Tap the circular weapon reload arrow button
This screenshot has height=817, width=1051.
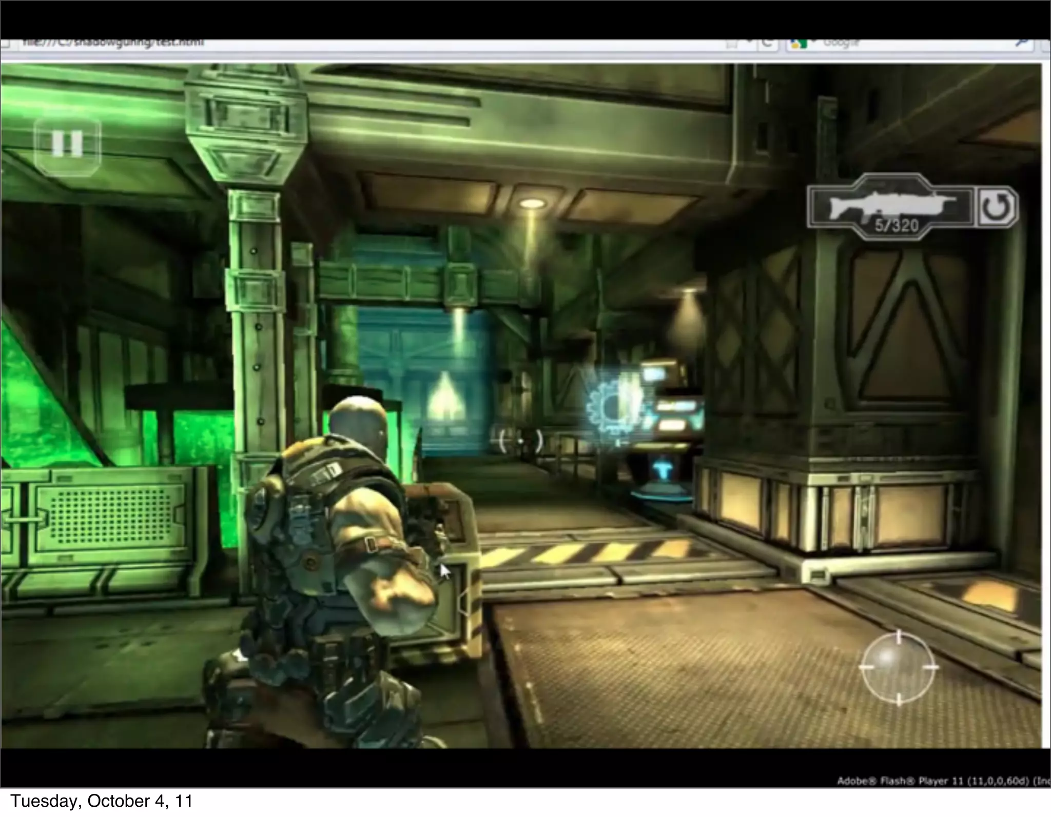pyautogui.click(x=997, y=208)
